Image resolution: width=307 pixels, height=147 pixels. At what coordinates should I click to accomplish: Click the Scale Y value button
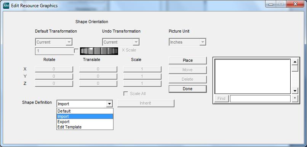click(142, 76)
